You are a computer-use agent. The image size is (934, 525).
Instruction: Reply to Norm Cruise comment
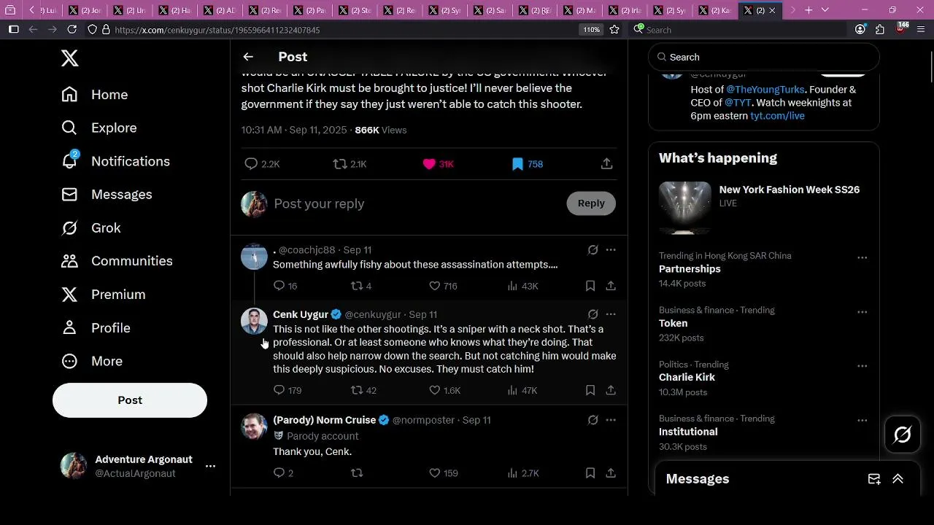click(283, 473)
